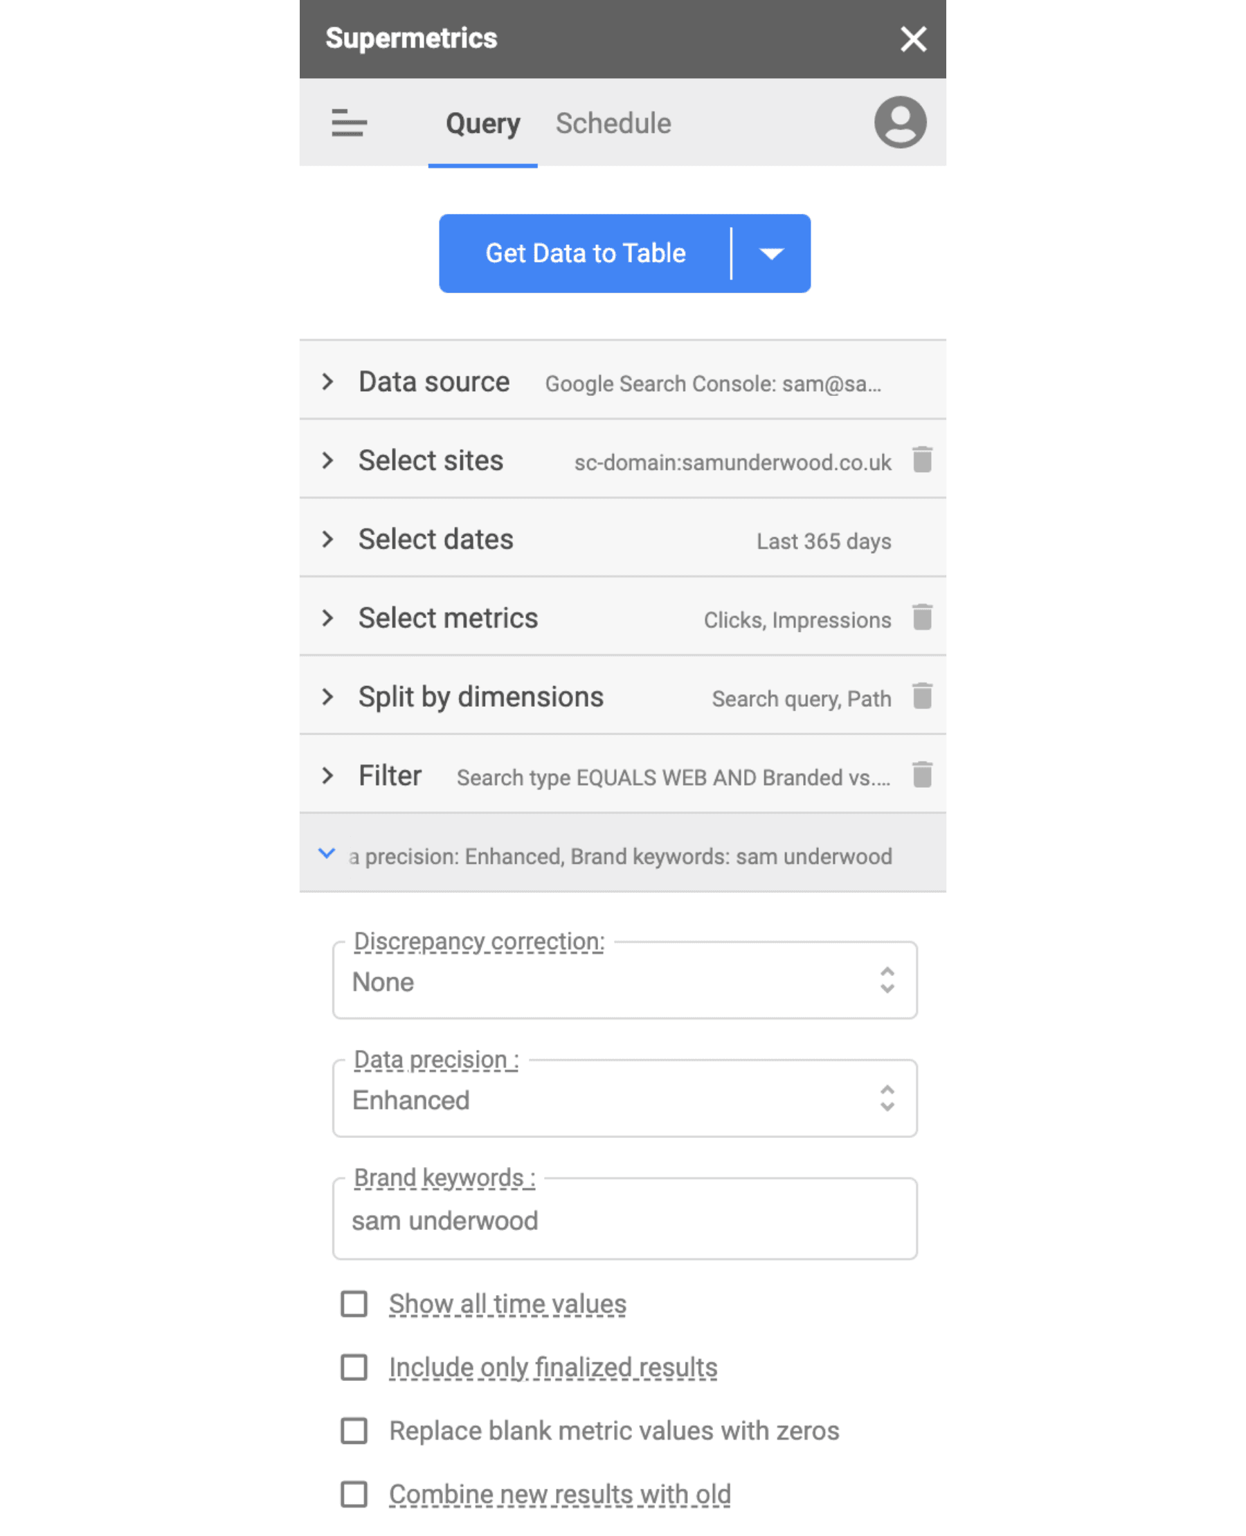Screen dimensions: 1246x1536
Task: Open the Data precision Enhanced dropdown
Action: [624, 1100]
